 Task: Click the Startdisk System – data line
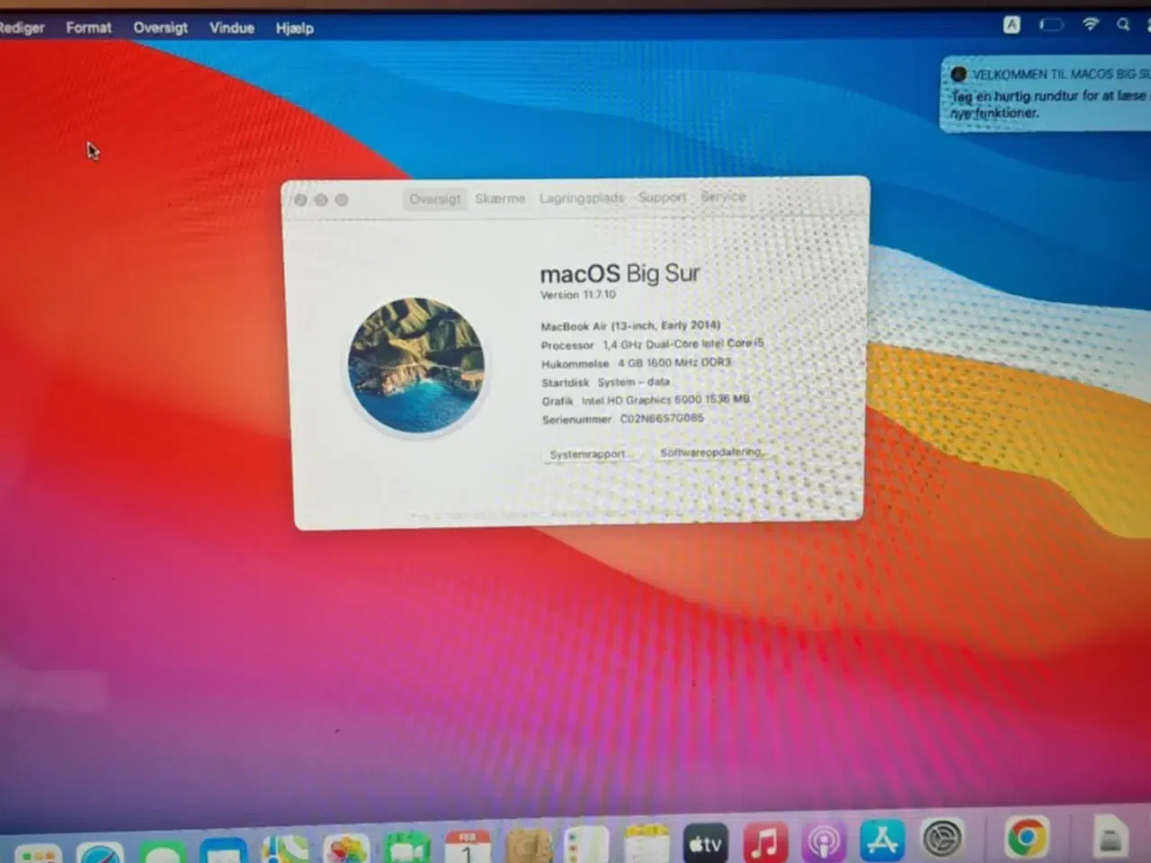[x=605, y=382]
